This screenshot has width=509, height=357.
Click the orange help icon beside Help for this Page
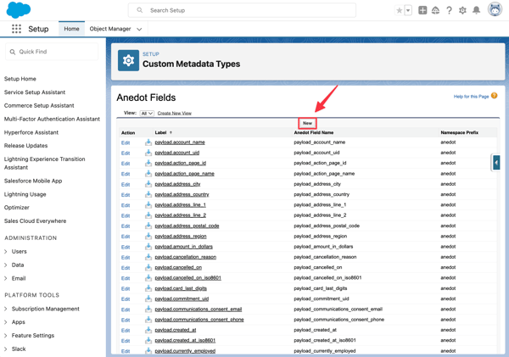pyautogui.click(x=494, y=96)
